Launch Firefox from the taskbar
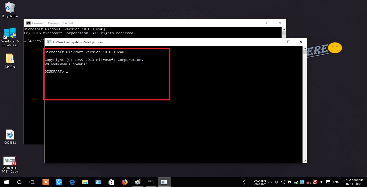 click(124, 182)
